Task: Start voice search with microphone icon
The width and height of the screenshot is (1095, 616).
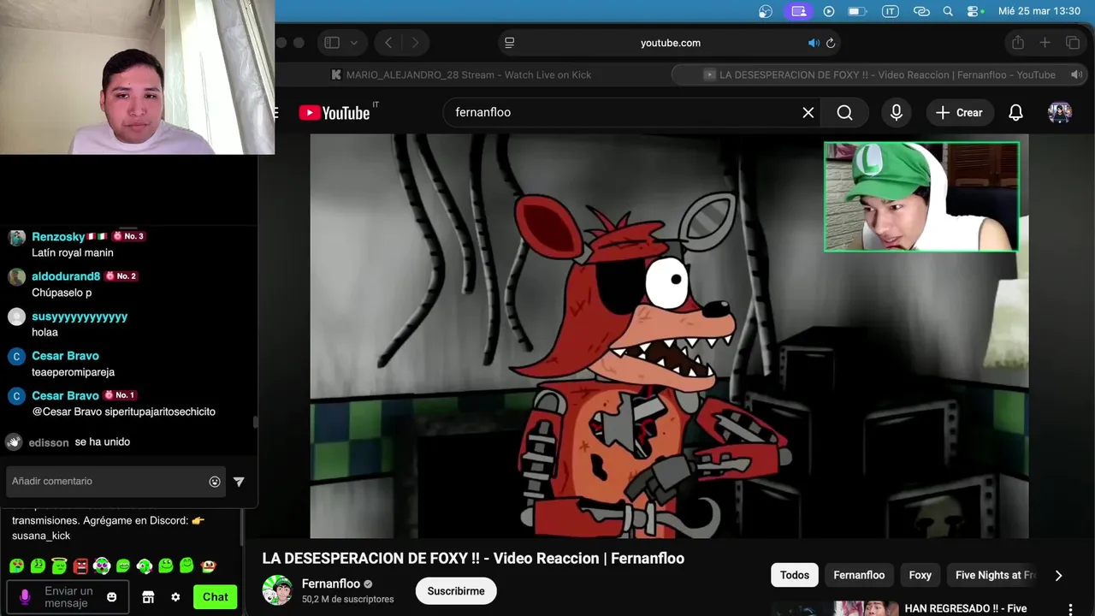Action: tap(896, 112)
